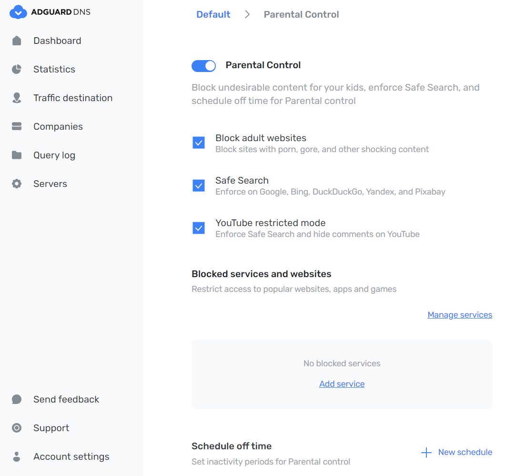Click Add service in blocked services panel
Image resolution: width=506 pixels, height=476 pixels.
click(342, 384)
